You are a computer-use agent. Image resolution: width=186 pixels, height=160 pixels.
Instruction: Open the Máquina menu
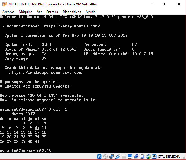[x=26, y=12]
